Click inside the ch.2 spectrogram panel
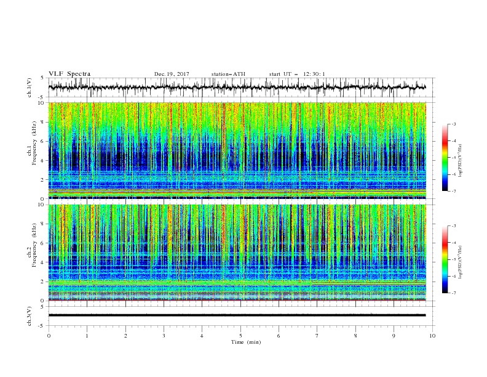The image size is (487, 377). click(x=237, y=253)
